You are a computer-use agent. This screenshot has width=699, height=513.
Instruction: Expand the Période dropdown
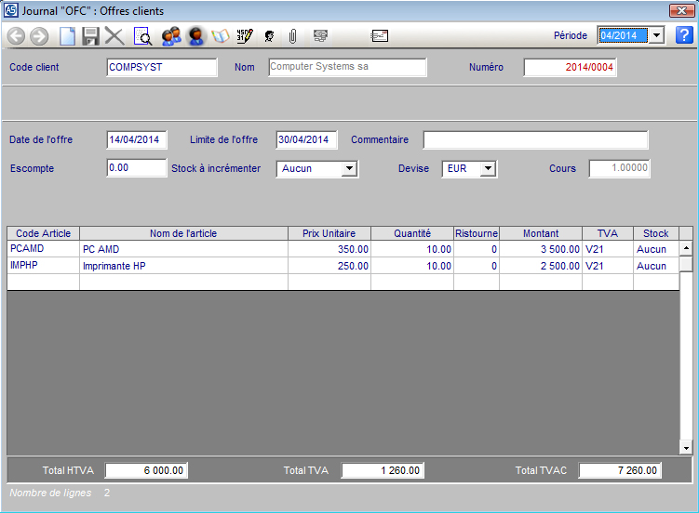click(655, 35)
